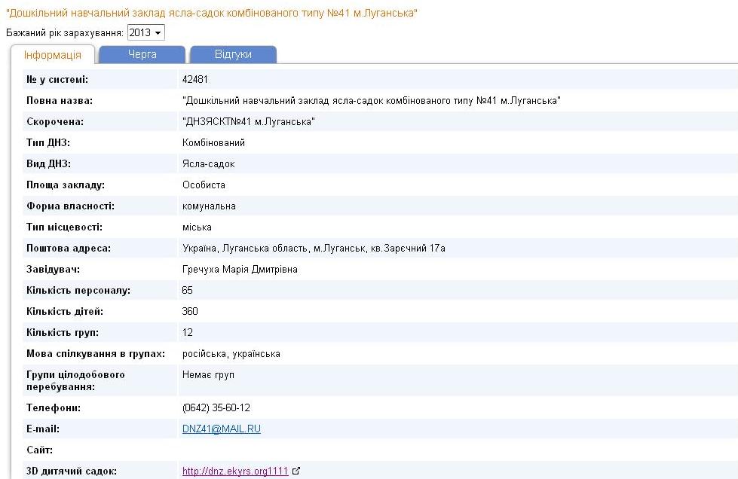The image size is (738, 479).
Task: Open the Черга tab
Action: [x=142, y=55]
